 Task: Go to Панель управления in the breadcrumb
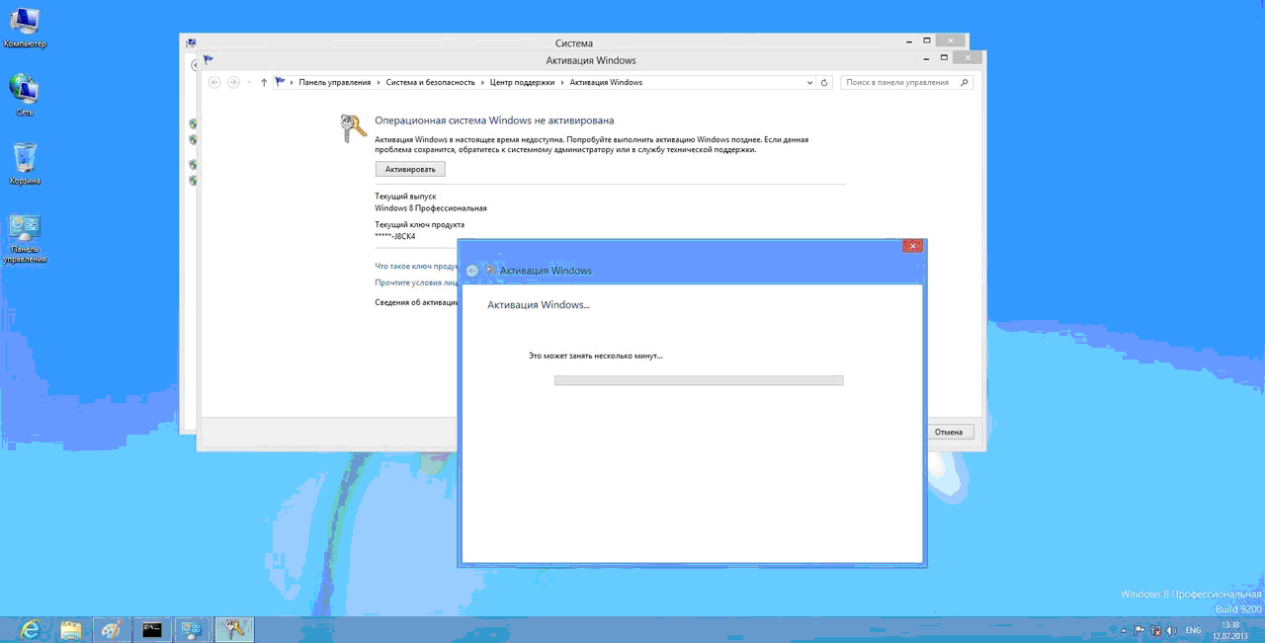click(335, 82)
